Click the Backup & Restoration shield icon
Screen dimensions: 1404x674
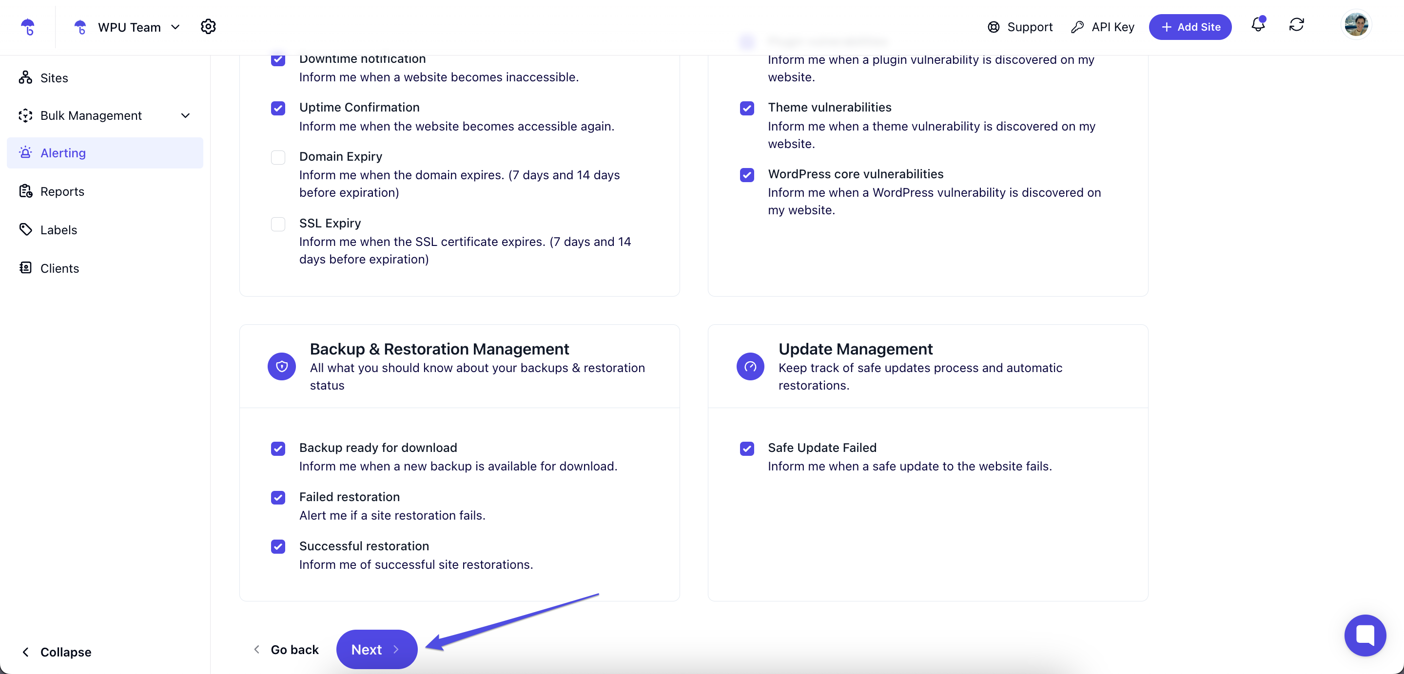tap(282, 366)
